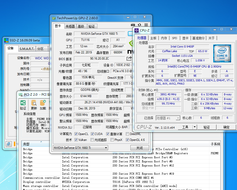Image resolution: width=237 pixels, height=190 pixels.
Task: Switch to GPU-Z 高级 tab
Action: coord(81,26)
